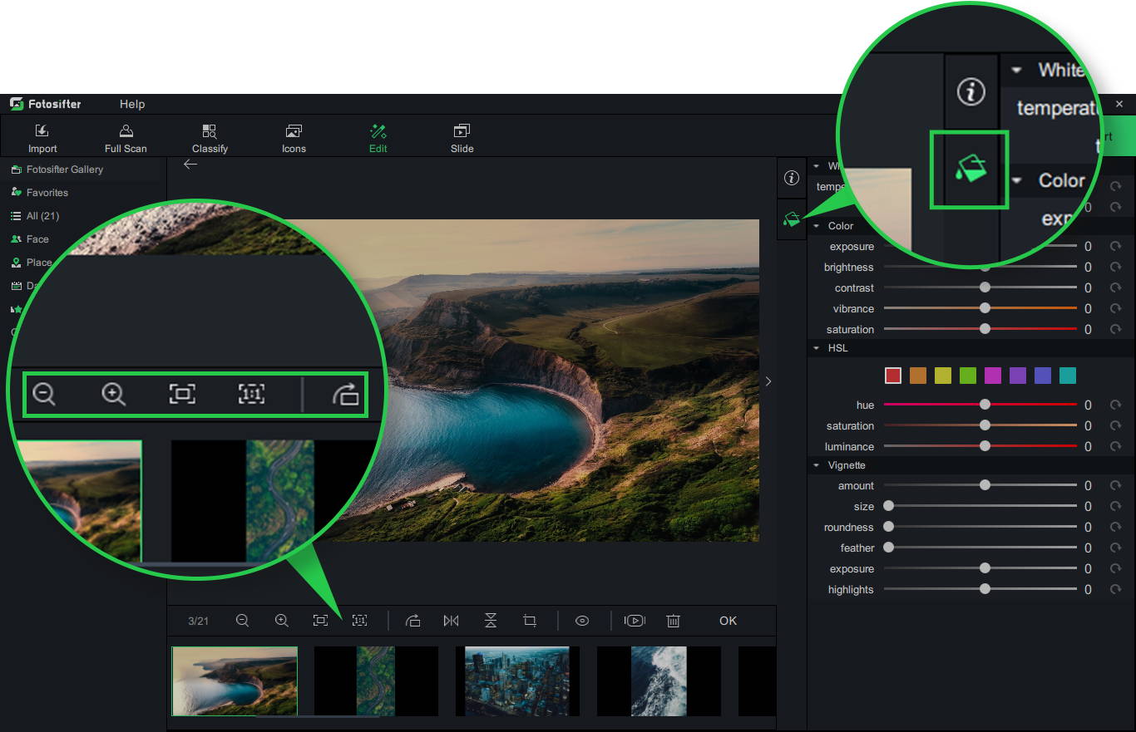1136x732 pixels.
Task: Click the vibrance slider handle
Action: point(985,308)
